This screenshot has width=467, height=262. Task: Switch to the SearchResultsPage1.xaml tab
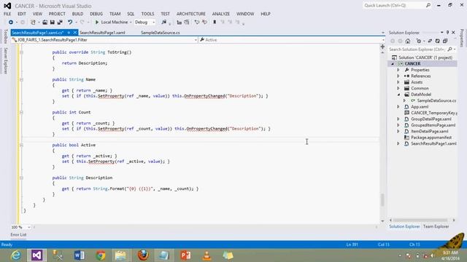click(102, 33)
